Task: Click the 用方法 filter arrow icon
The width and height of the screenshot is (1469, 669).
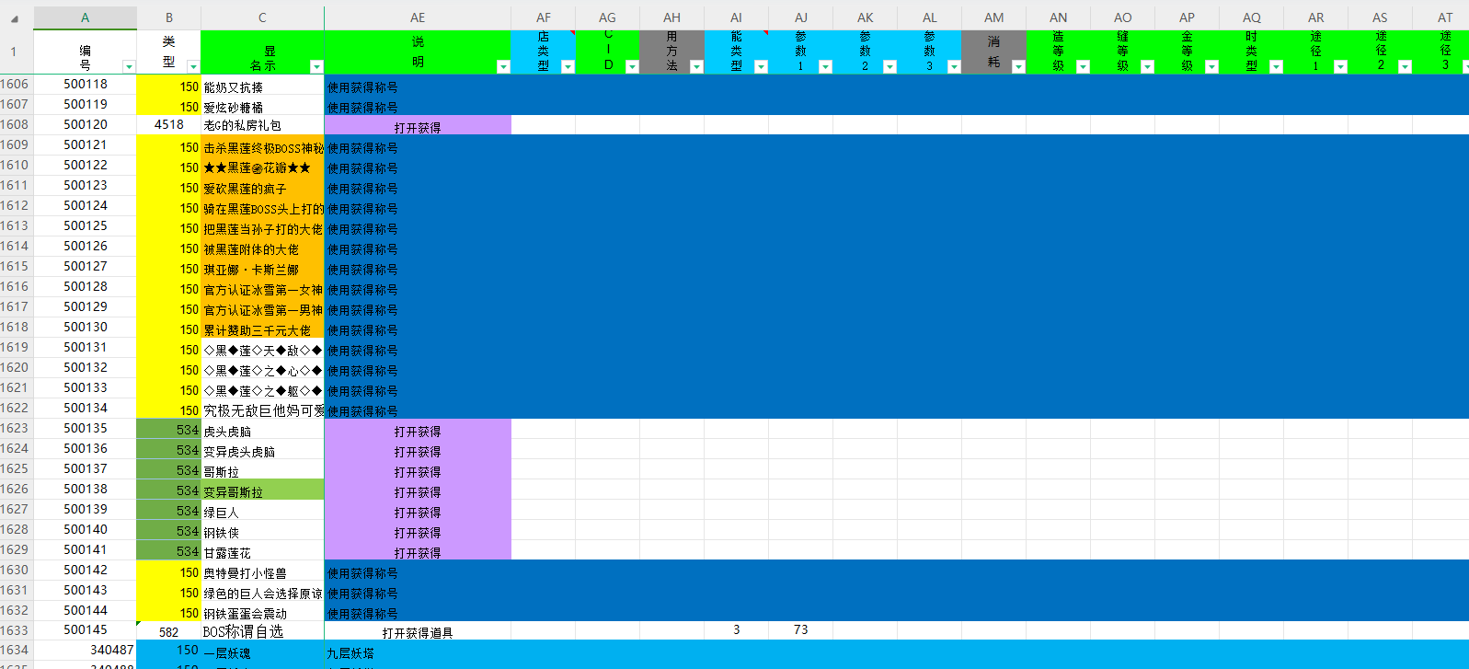Action: [696, 66]
